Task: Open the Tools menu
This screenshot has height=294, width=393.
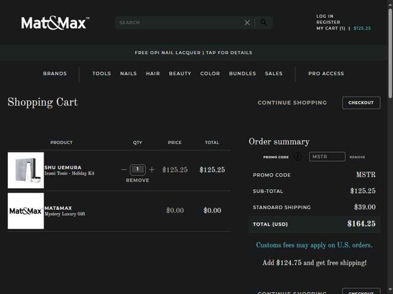Action: [x=101, y=73]
